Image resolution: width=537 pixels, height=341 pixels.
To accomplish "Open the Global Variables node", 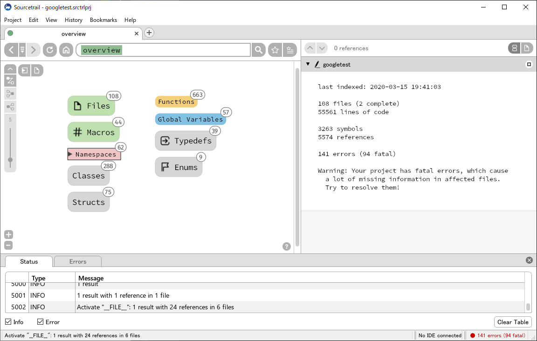I will pos(190,119).
